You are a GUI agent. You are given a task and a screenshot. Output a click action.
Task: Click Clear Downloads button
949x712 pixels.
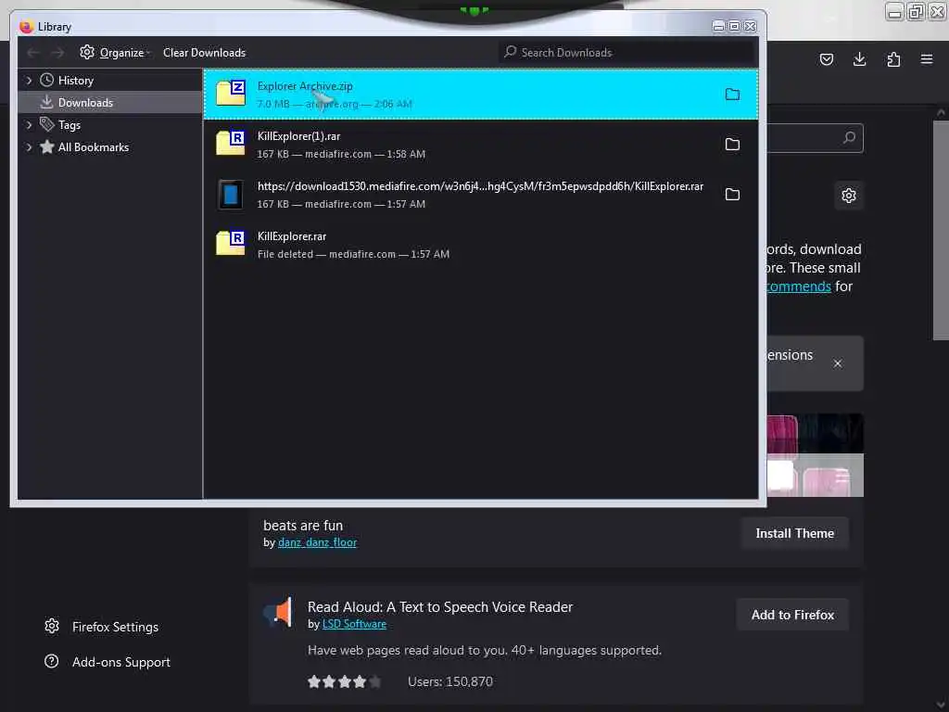(204, 53)
